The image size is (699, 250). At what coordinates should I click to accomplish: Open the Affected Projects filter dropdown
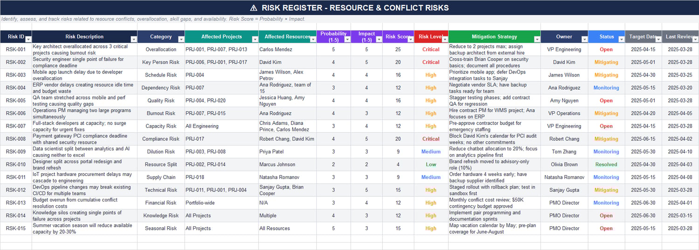pyautogui.click(x=255, y=40)
